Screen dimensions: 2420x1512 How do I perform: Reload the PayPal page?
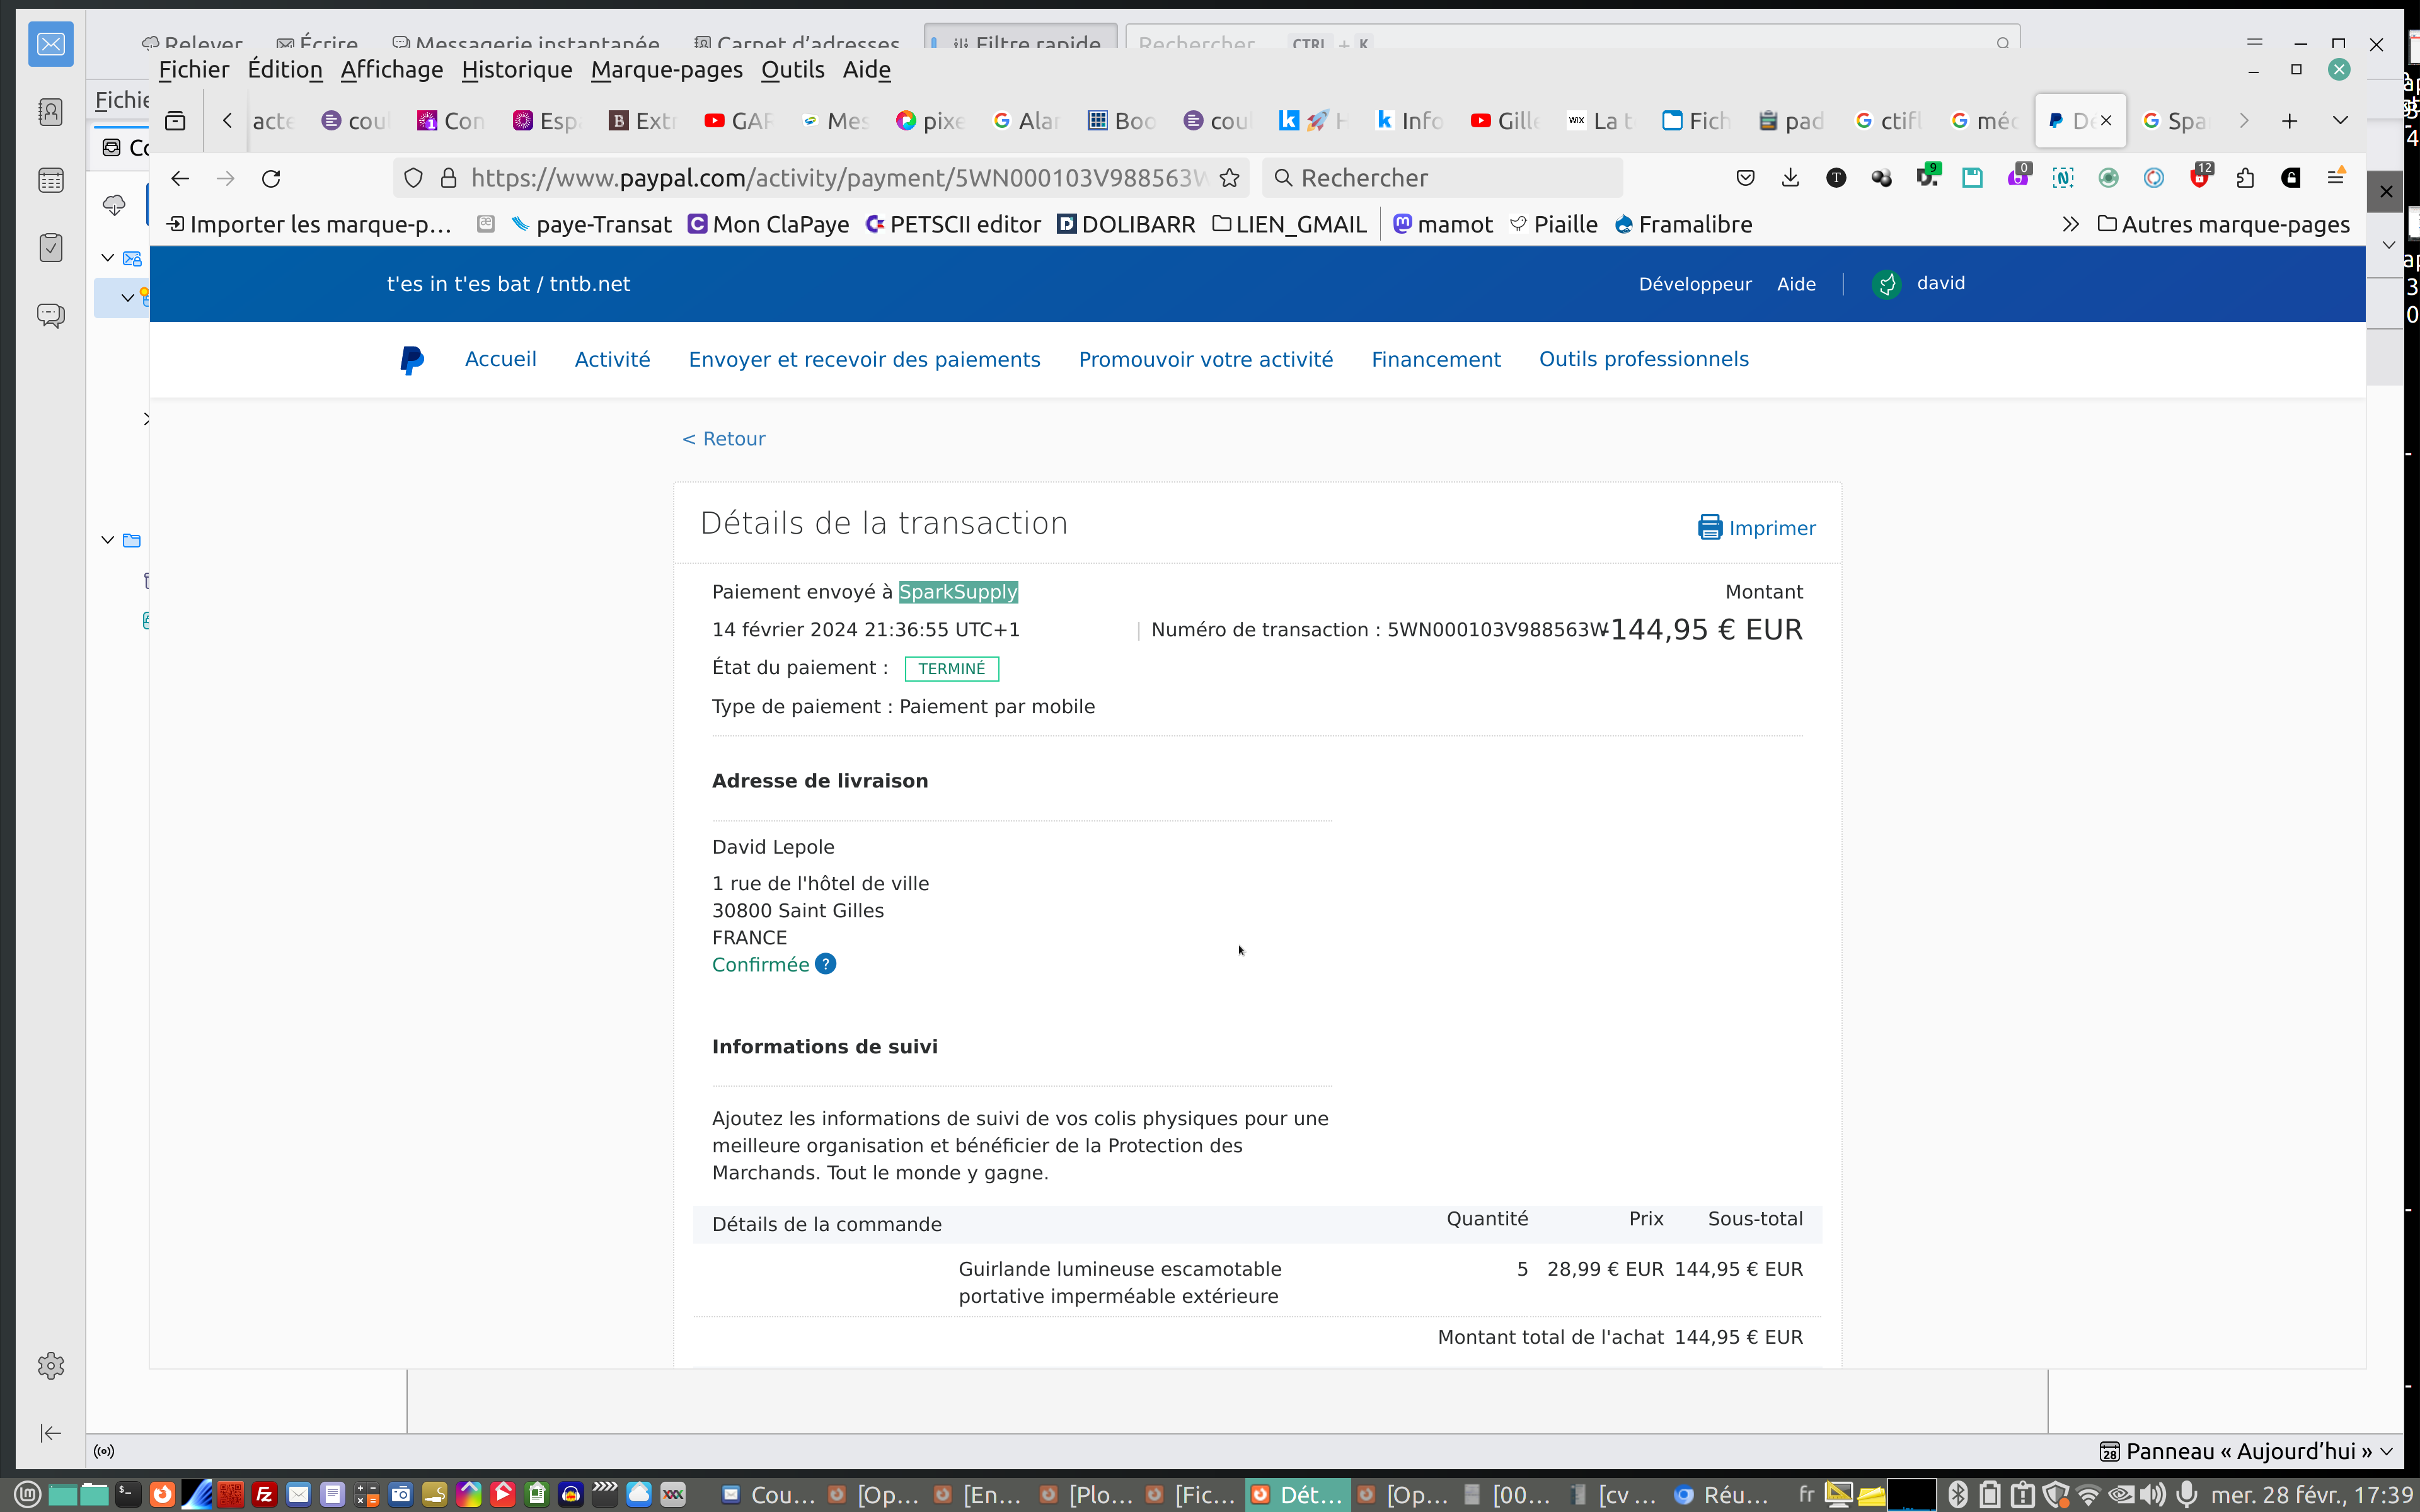(271, 178)
